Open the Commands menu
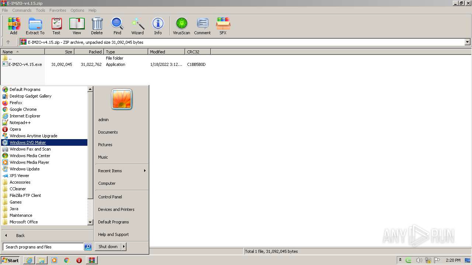Image resolution: width=472 pixels, height=265 pixels. (22, 10)
